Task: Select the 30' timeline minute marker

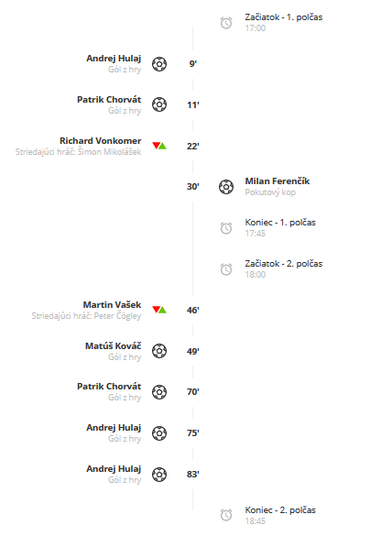Action: coord(193,187)
